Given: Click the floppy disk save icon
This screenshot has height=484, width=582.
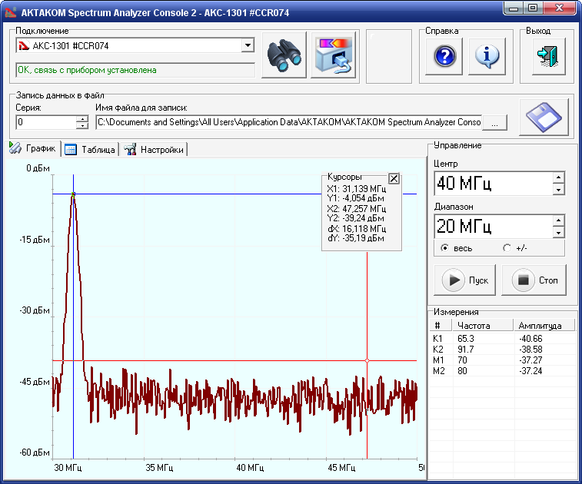Looking at the screenshot, I should pos(544,118).
